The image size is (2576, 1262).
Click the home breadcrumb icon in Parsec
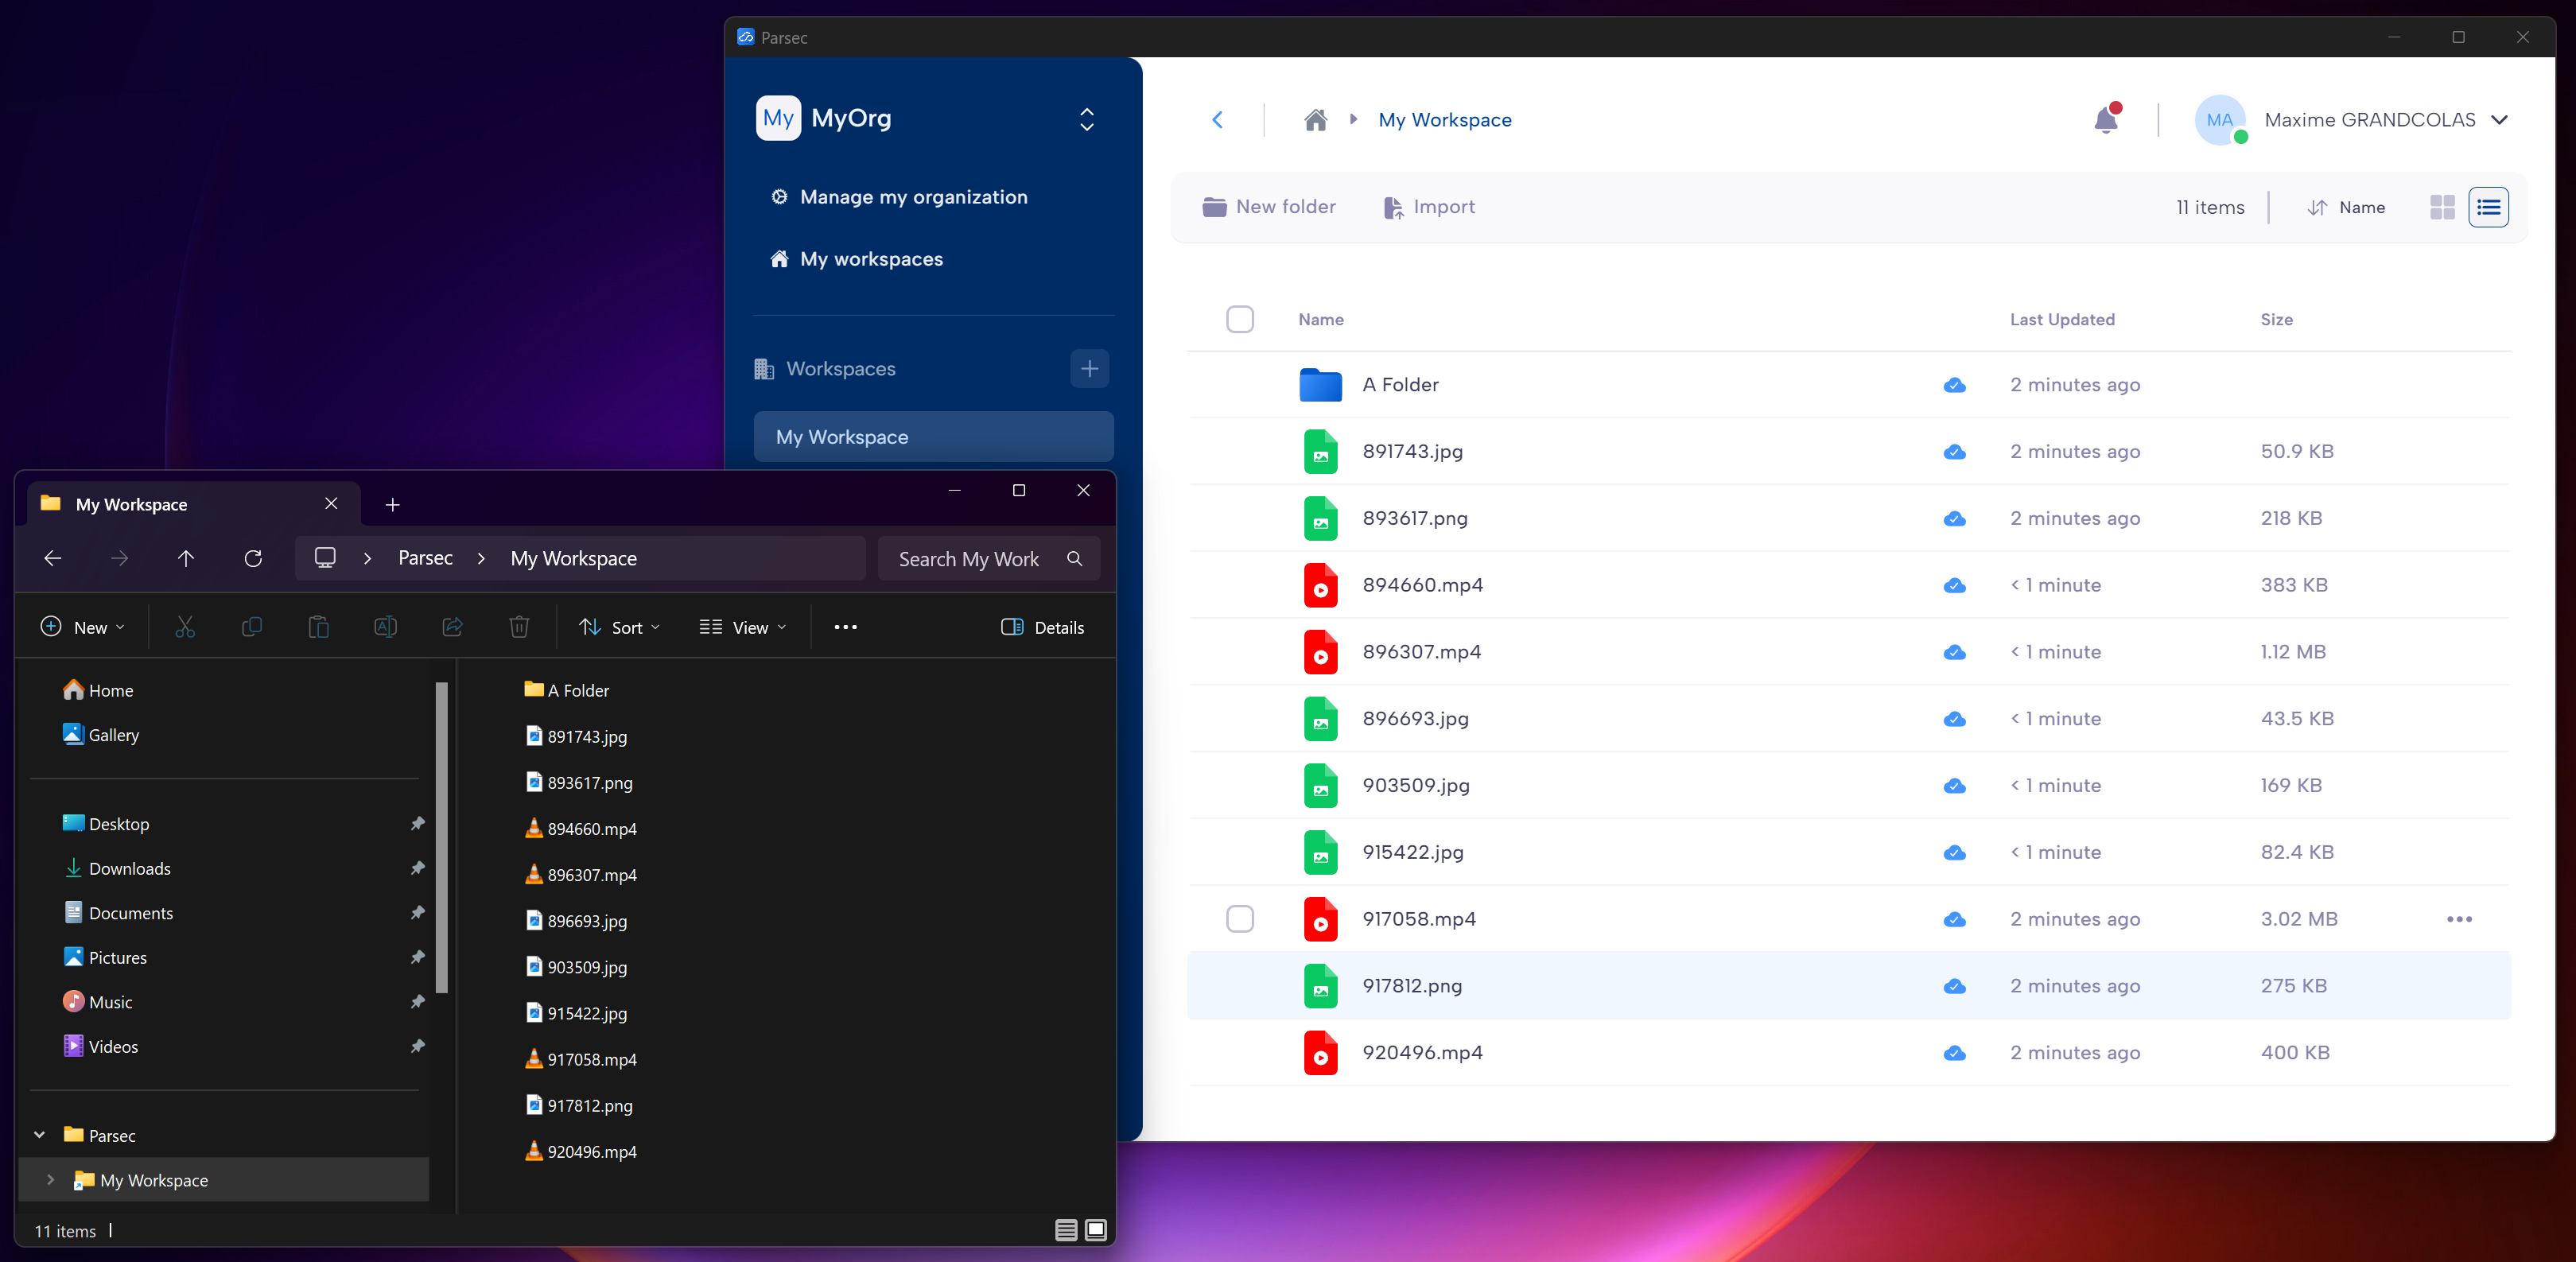pos(1315,120)
